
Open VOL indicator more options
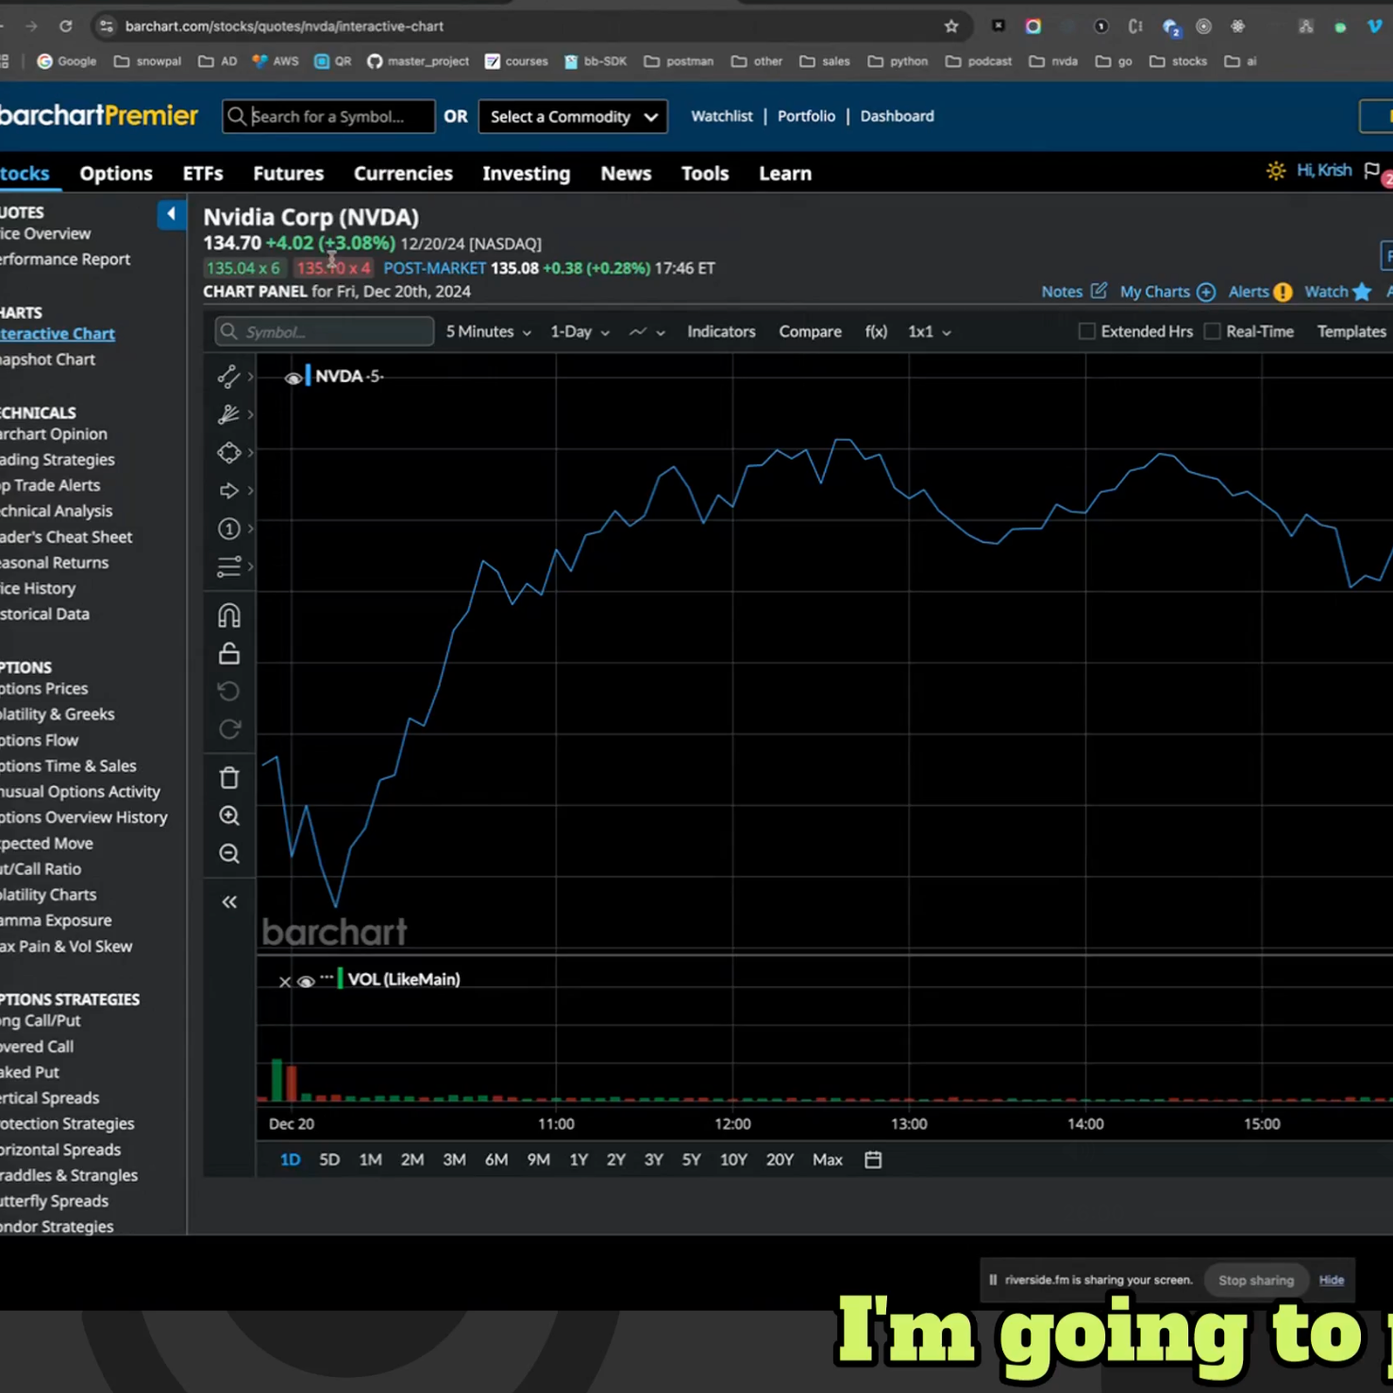pos(327,978)
